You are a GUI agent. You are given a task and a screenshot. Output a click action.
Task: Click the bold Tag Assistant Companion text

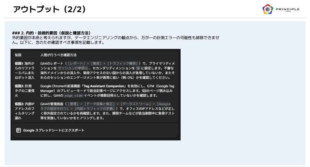pyautogui.click(x=104, y=86)
